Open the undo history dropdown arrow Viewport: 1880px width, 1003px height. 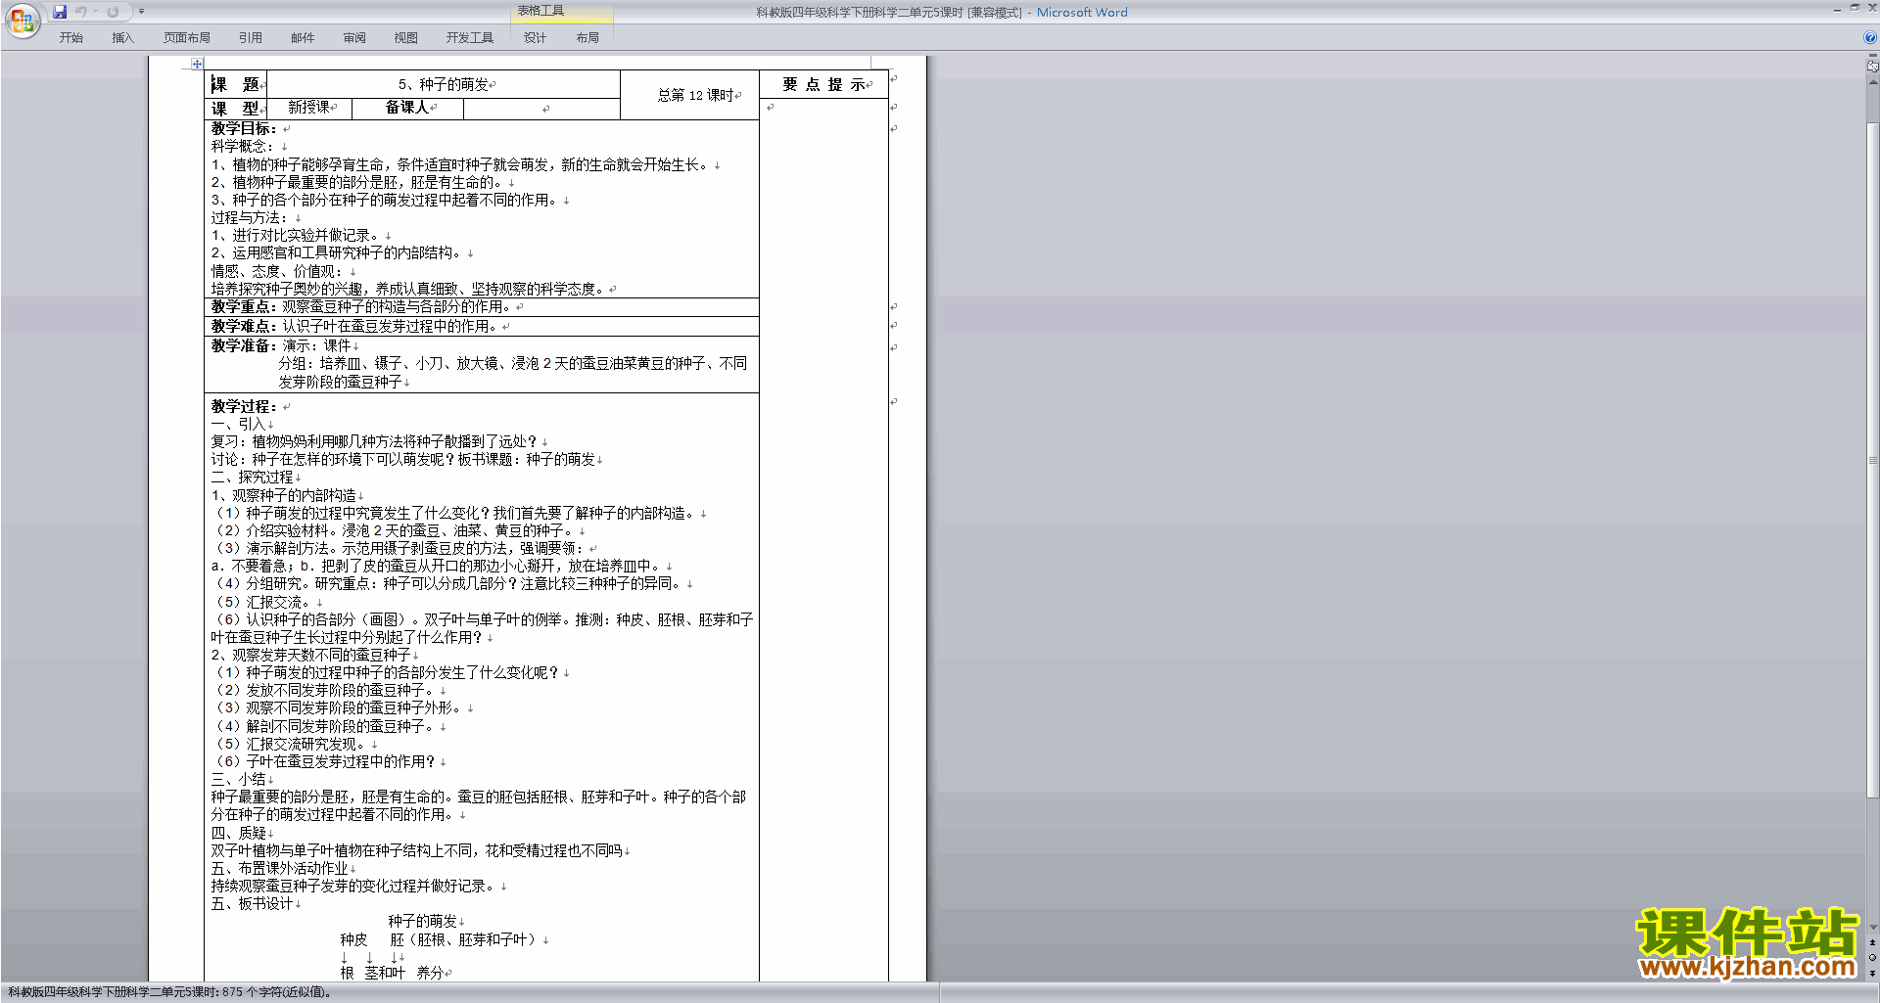(95, 12)
